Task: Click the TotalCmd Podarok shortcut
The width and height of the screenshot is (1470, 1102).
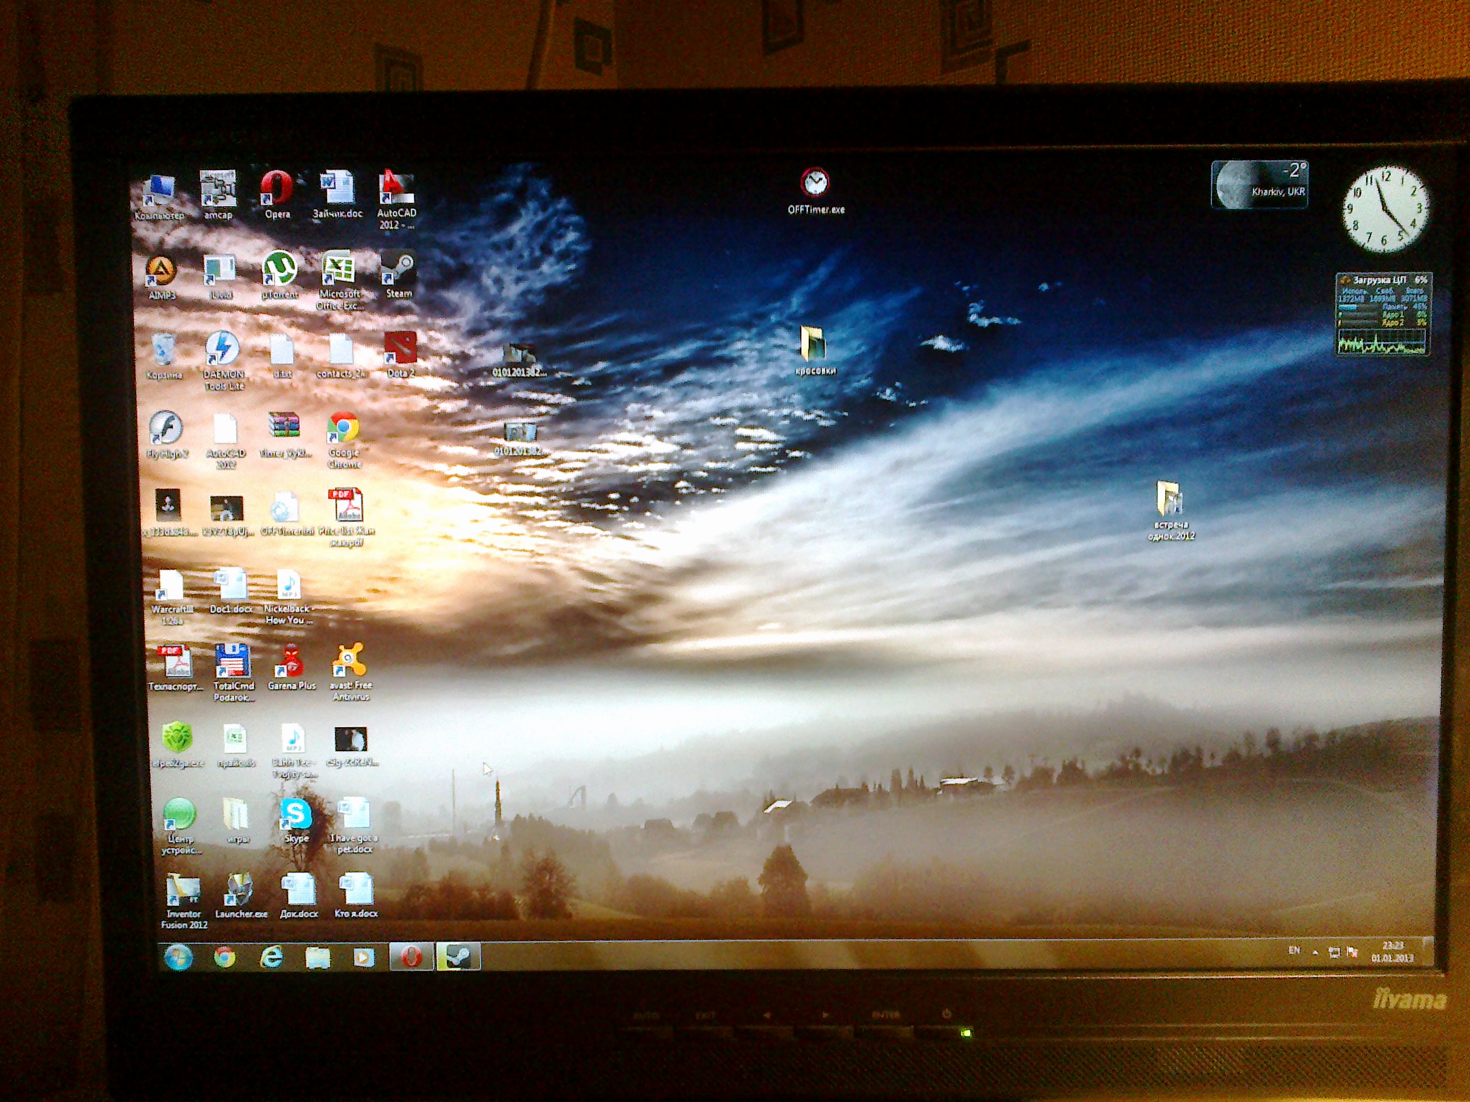Action: pos(233,662)
